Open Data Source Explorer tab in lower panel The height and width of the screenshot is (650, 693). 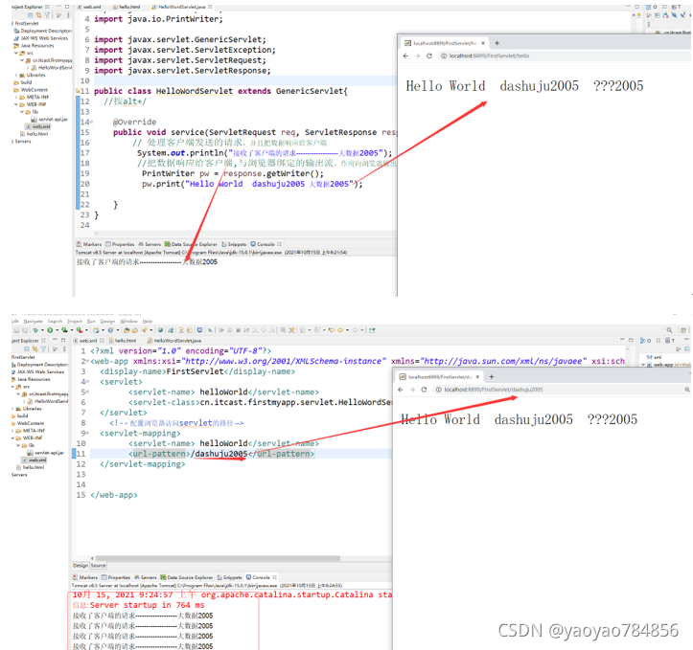pos(187,577)
